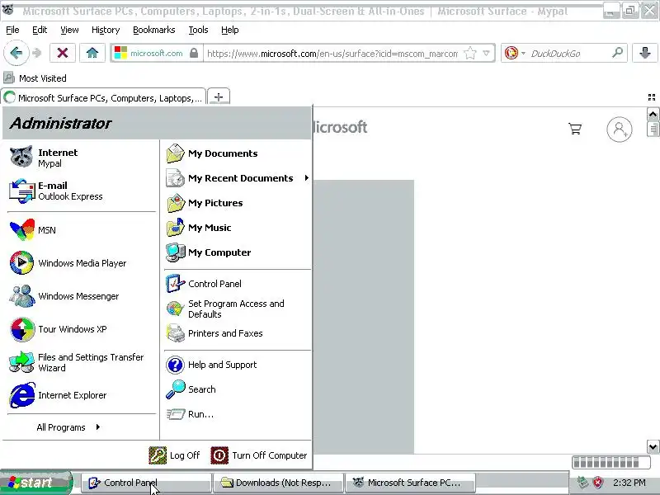660x495 pixels.
Task: Open Help and Support
Action: tap(237, 365)
